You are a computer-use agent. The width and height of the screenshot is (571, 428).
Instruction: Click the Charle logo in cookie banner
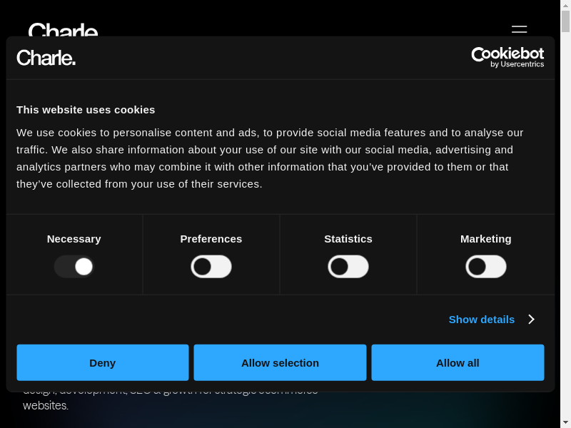point(46,58)
